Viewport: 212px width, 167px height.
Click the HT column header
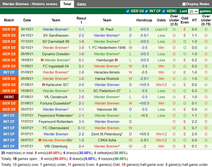point(194,20)
